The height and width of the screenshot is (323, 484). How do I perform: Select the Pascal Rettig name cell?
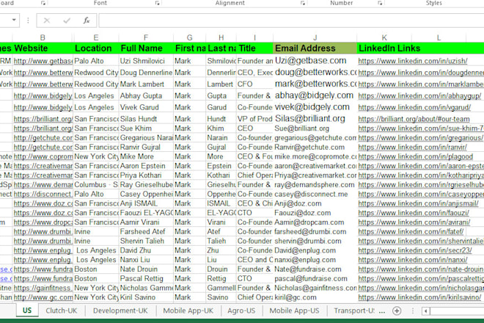tap(146, 279)
